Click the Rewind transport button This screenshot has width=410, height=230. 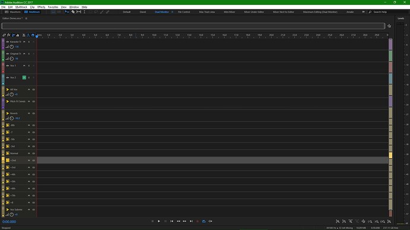click(178, 221)
